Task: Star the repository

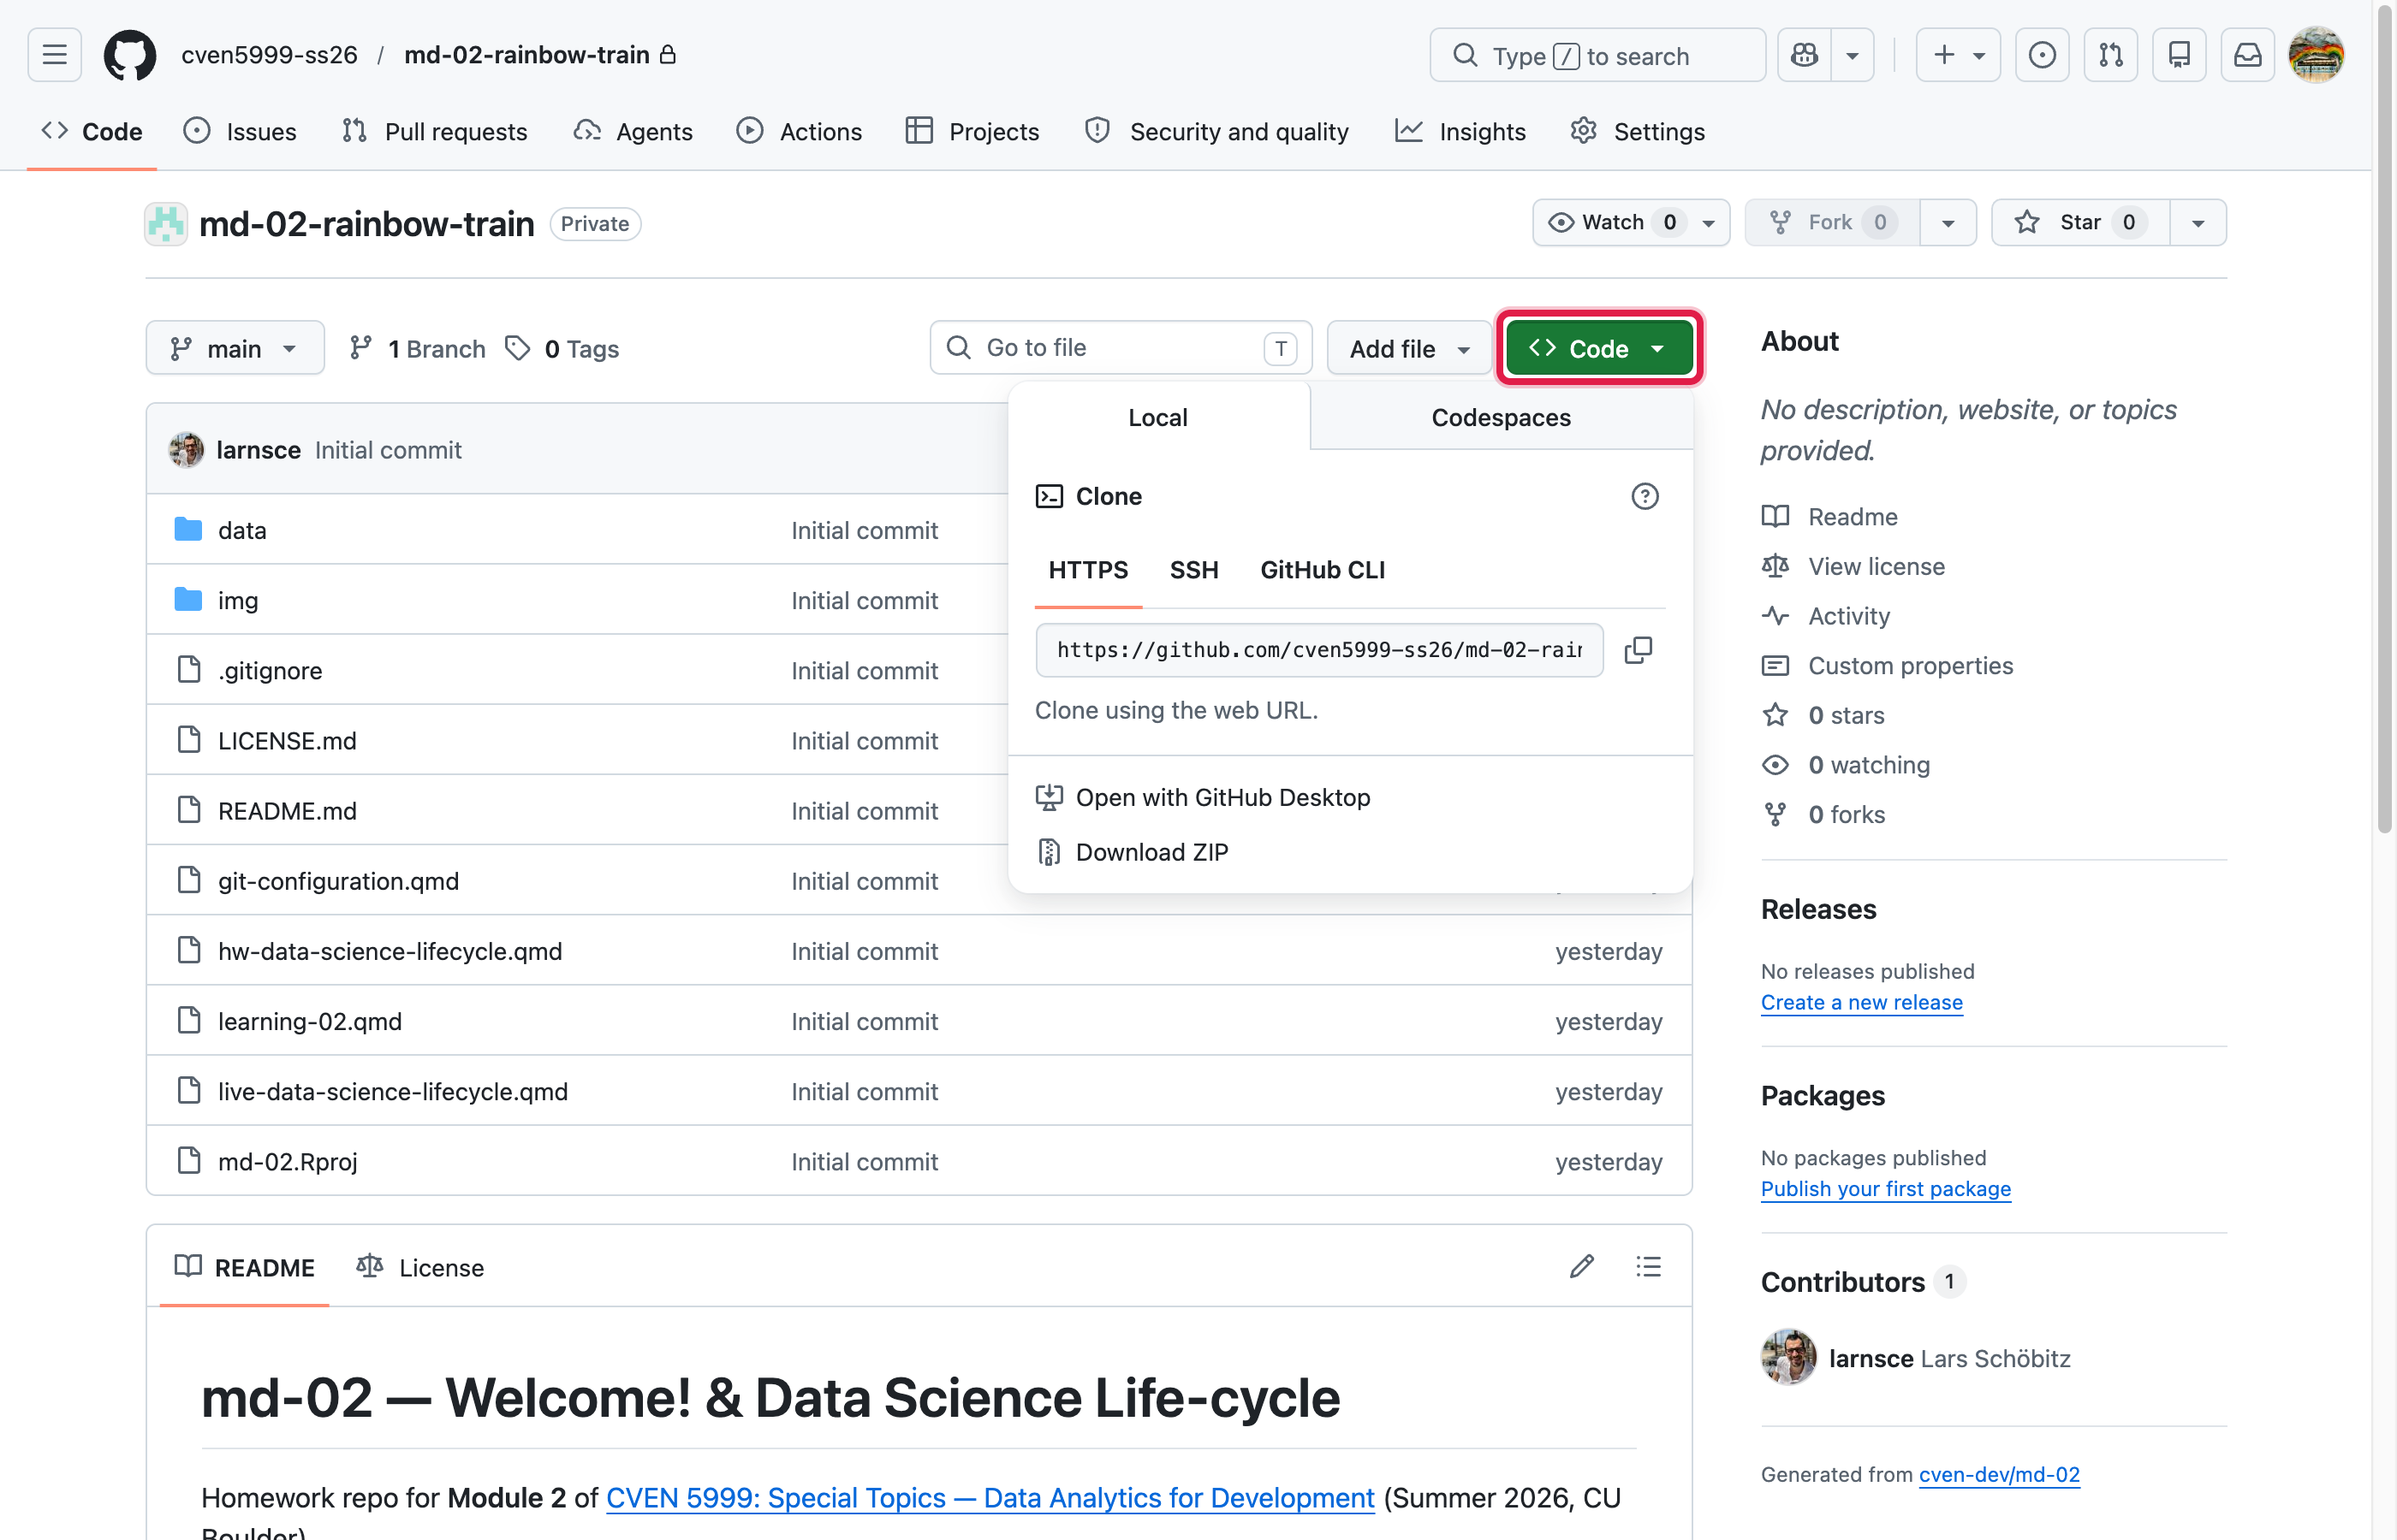Action: click(2081, 222)
